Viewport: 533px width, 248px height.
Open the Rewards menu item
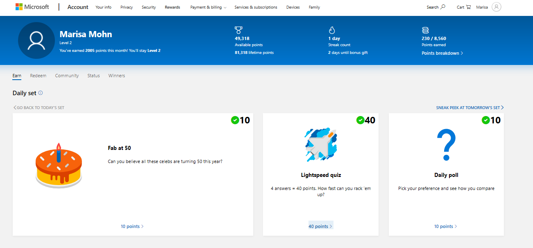[x=172, y=7]
